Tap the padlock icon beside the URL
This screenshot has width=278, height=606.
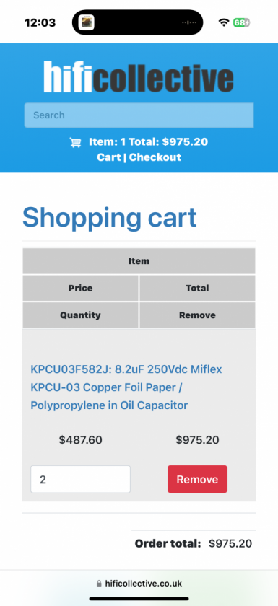coord(99,584)
